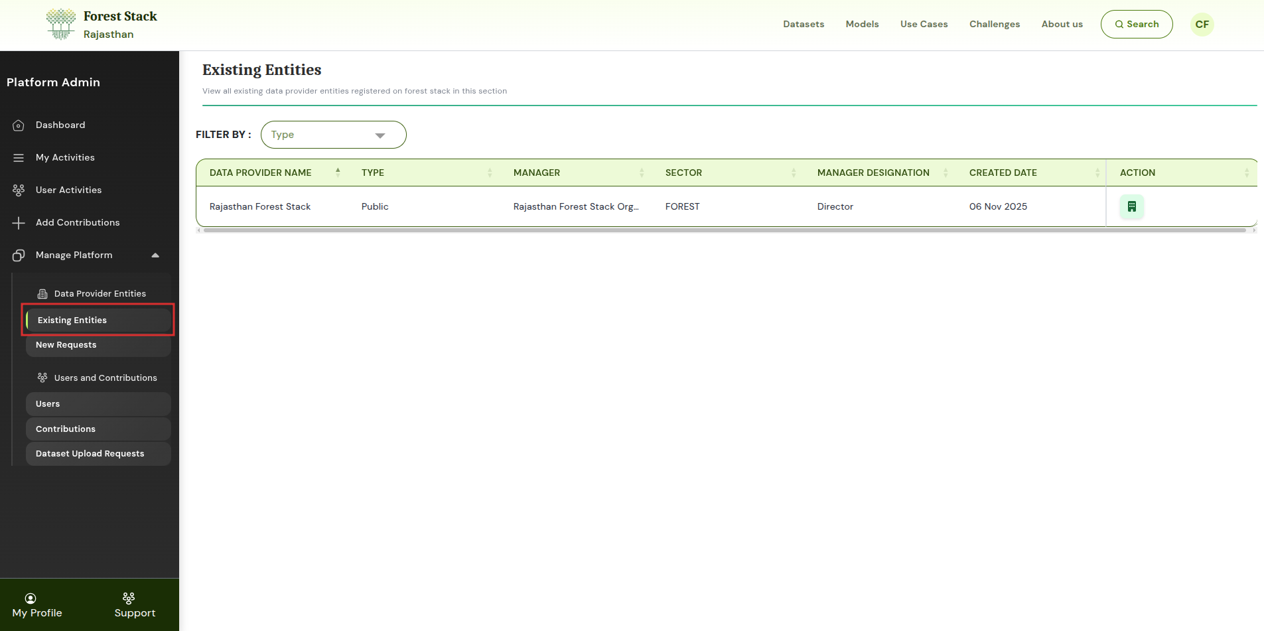Select the Rajasthan Forest Stack row name

[x=260, y=207]
